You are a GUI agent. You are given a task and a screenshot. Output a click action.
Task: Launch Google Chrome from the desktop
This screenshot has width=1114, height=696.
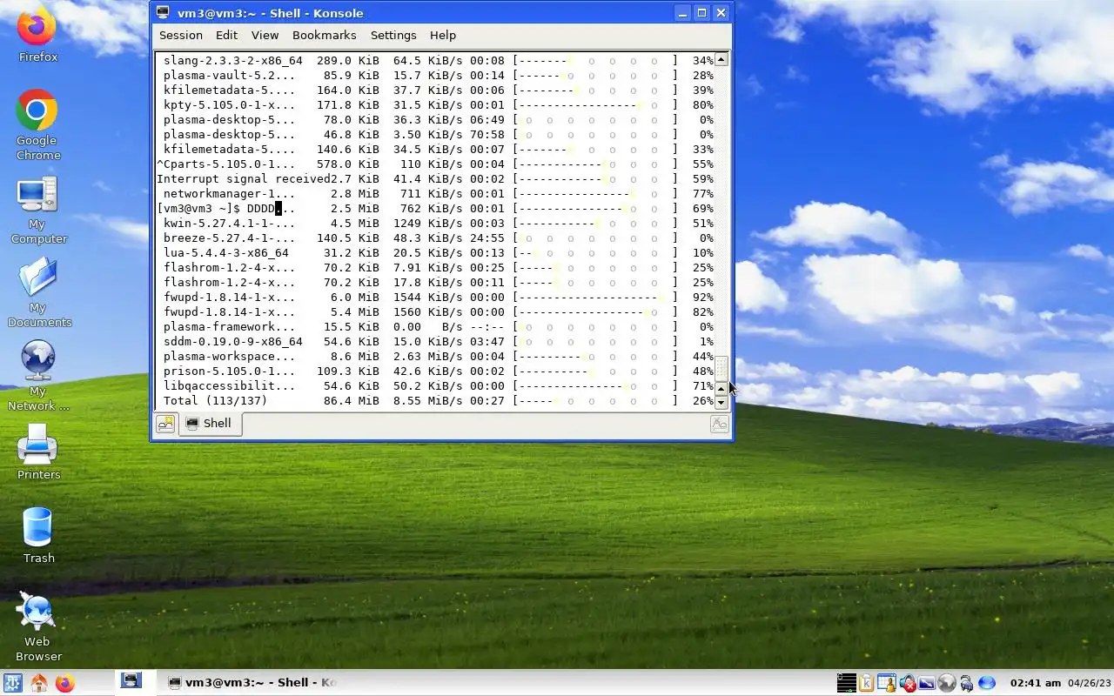pyautogui.click(x=37, y=124)
